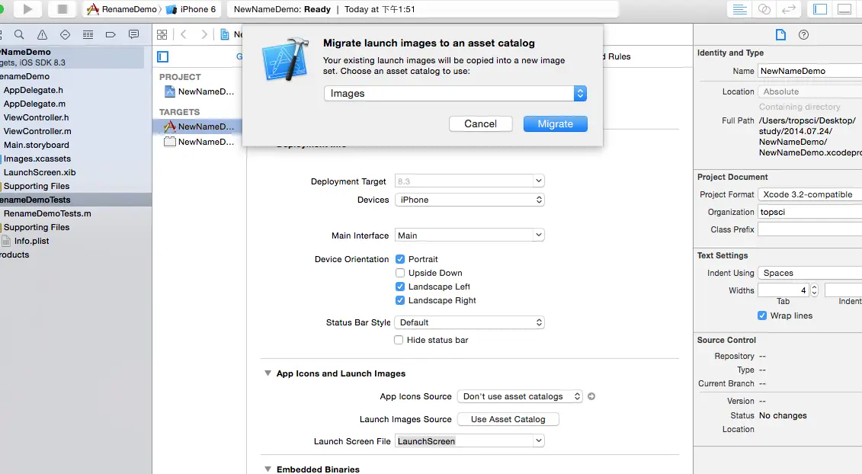Viewport: 862px width, 474px height.
Task: Open the Main Interface combo box
Action: [x=469, y=235]
